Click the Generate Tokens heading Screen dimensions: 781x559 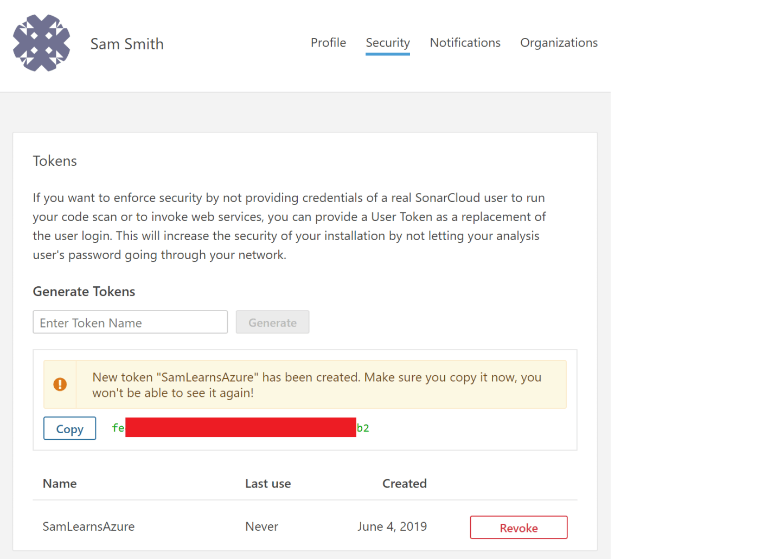point(84,291)
